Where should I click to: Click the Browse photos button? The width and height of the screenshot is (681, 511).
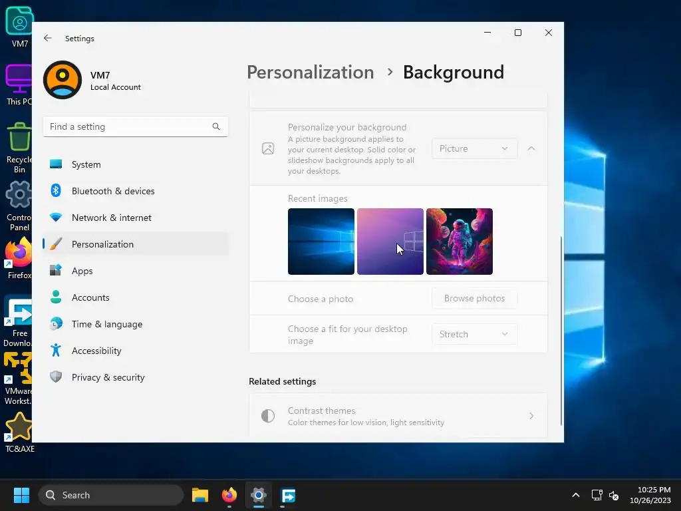tap(474, 299)
